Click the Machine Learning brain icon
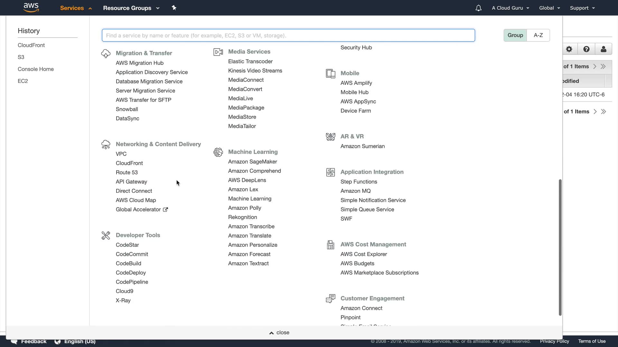This screenshot has height=347, width=618. pos(218,152)
